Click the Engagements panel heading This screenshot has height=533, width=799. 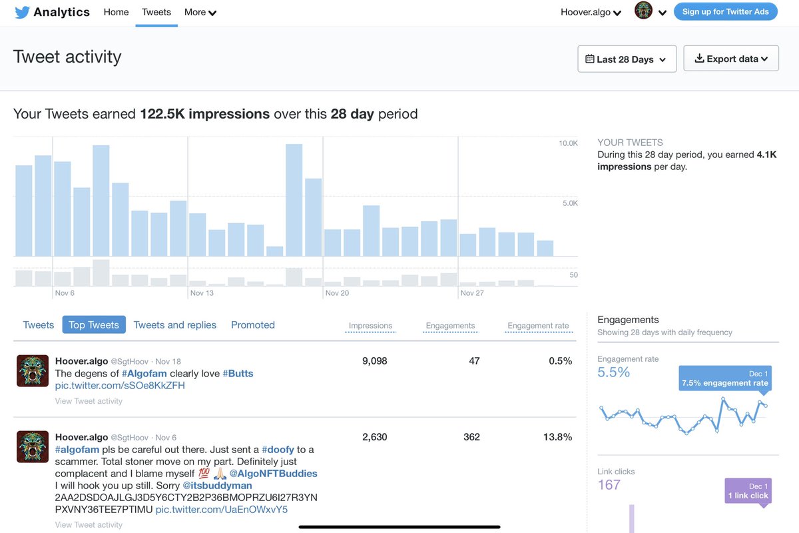[628, 320]
